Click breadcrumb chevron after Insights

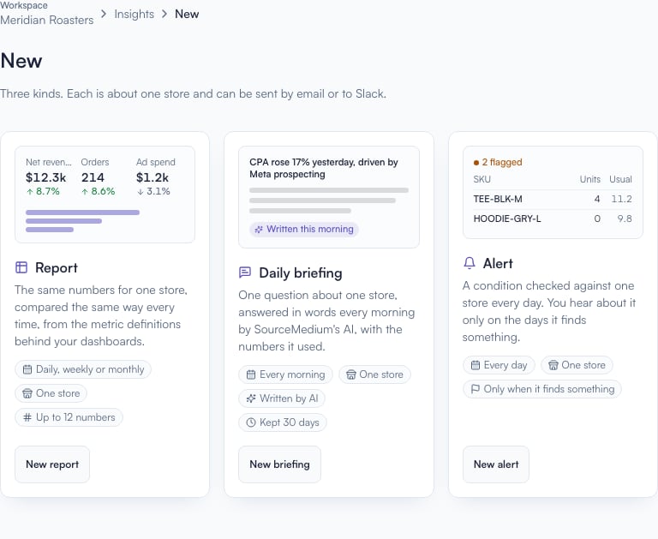pyautogui.click(x=164, y=14)
